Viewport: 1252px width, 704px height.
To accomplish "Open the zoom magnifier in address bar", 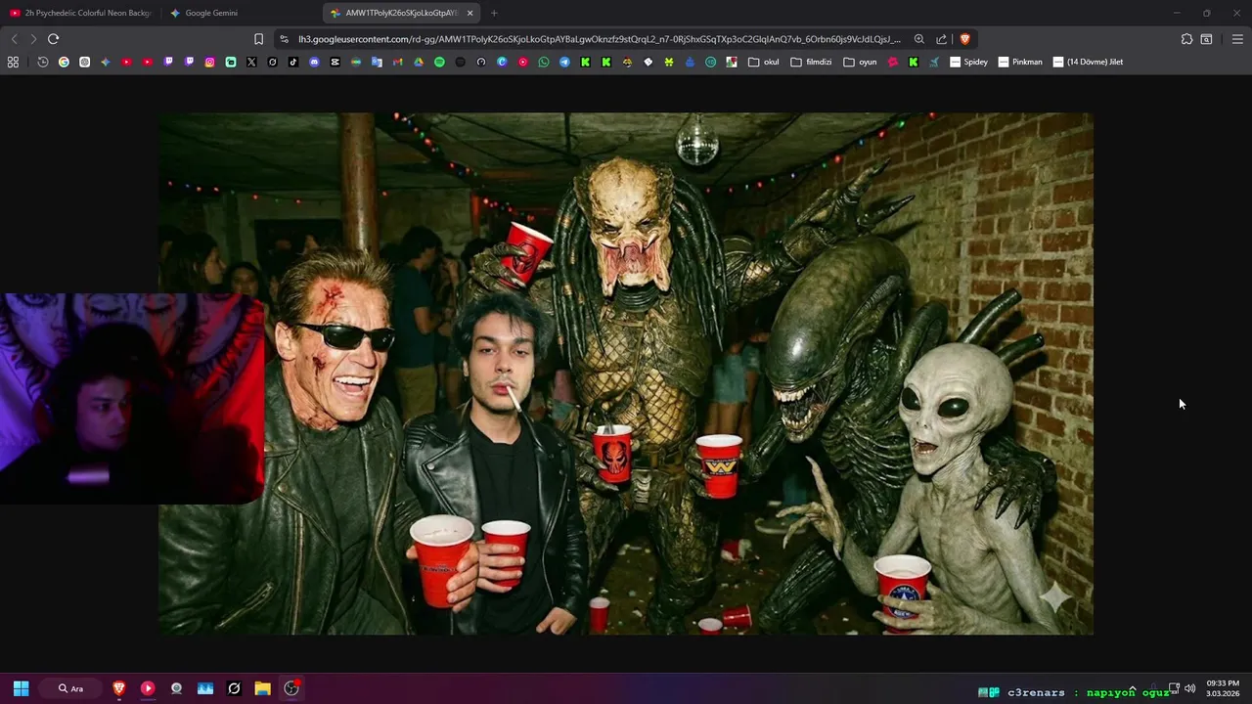I will (919, 39).
